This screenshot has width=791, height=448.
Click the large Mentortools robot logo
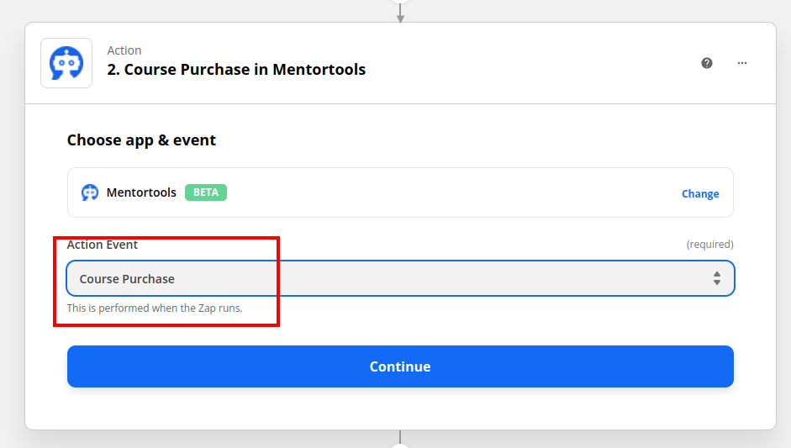point(66,63)
